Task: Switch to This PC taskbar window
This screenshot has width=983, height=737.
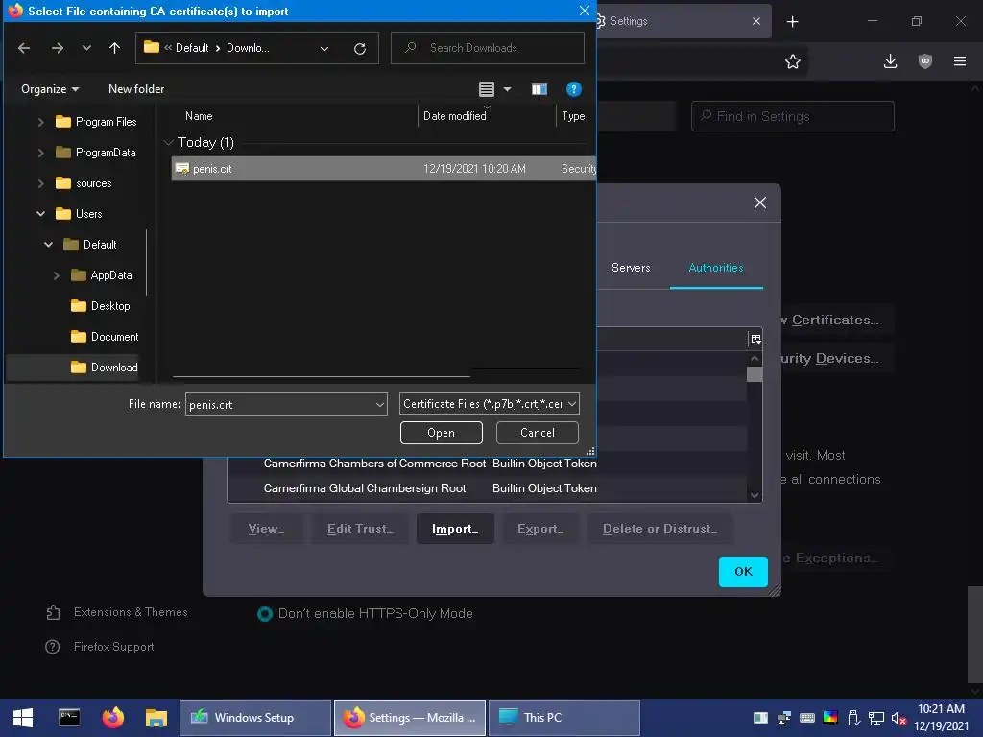Action: [564, 718]
